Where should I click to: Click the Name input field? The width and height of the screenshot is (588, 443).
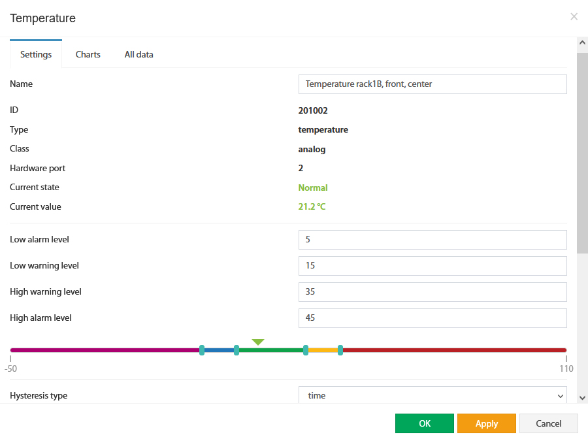433,84
